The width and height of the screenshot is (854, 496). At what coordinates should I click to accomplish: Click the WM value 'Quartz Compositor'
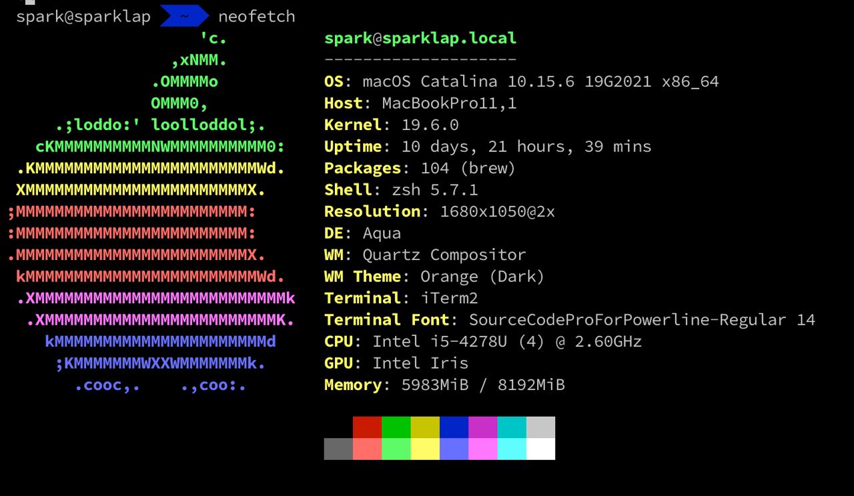(444, 255)
